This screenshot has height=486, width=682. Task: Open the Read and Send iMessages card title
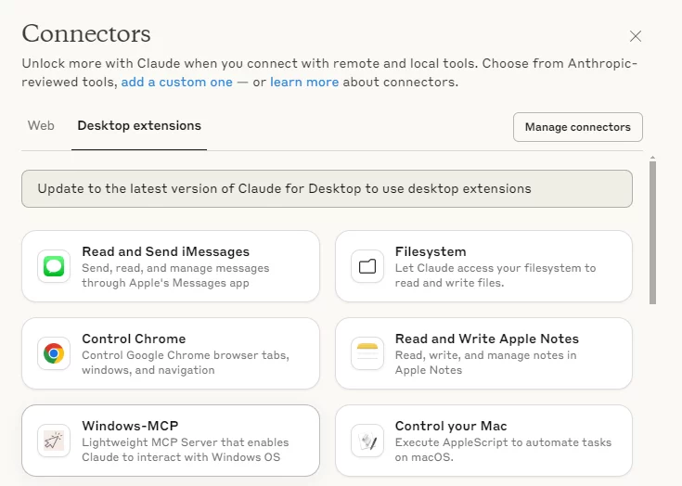pos(166,251)
